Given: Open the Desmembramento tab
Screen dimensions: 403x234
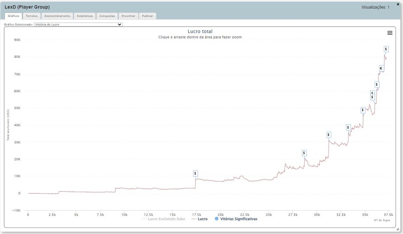Looking at the screenshot, I should click(x=57, y=16).
